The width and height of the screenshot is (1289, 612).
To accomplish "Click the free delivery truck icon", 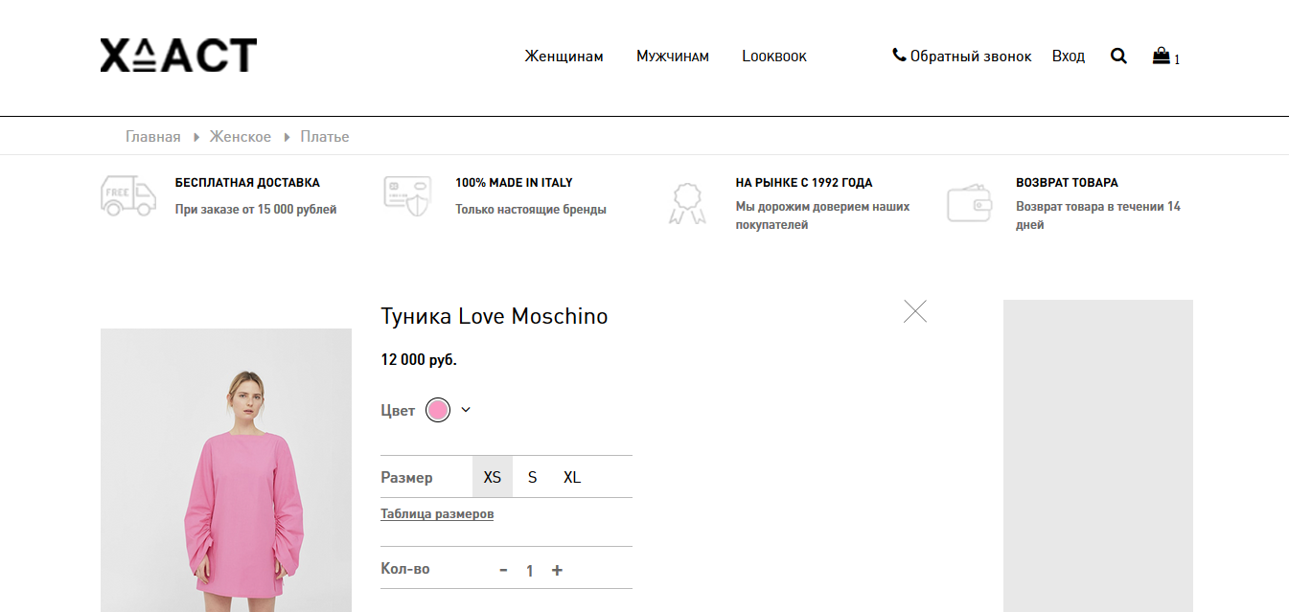I will [x=128, y=196].
